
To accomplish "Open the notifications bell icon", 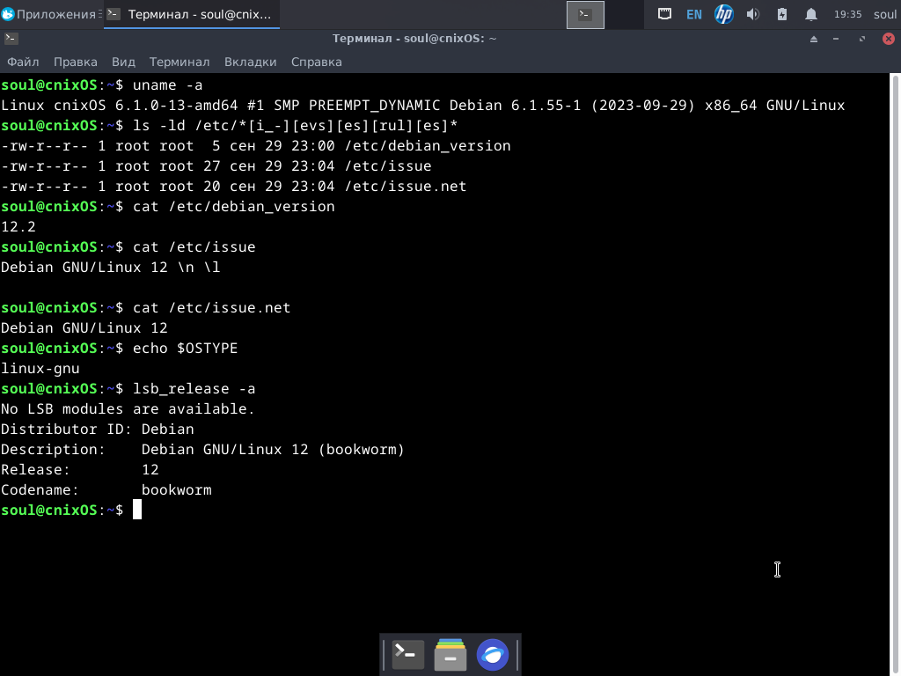I will [810, 14].
